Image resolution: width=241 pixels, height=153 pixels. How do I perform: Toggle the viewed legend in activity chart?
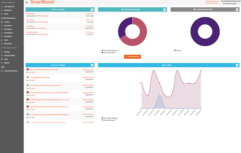(x=178, y=50)
